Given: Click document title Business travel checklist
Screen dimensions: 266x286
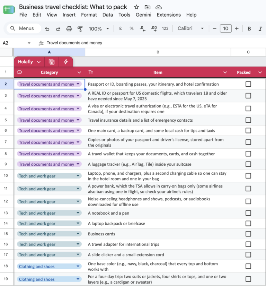Looking at the screenshot, I should [73, 7].
